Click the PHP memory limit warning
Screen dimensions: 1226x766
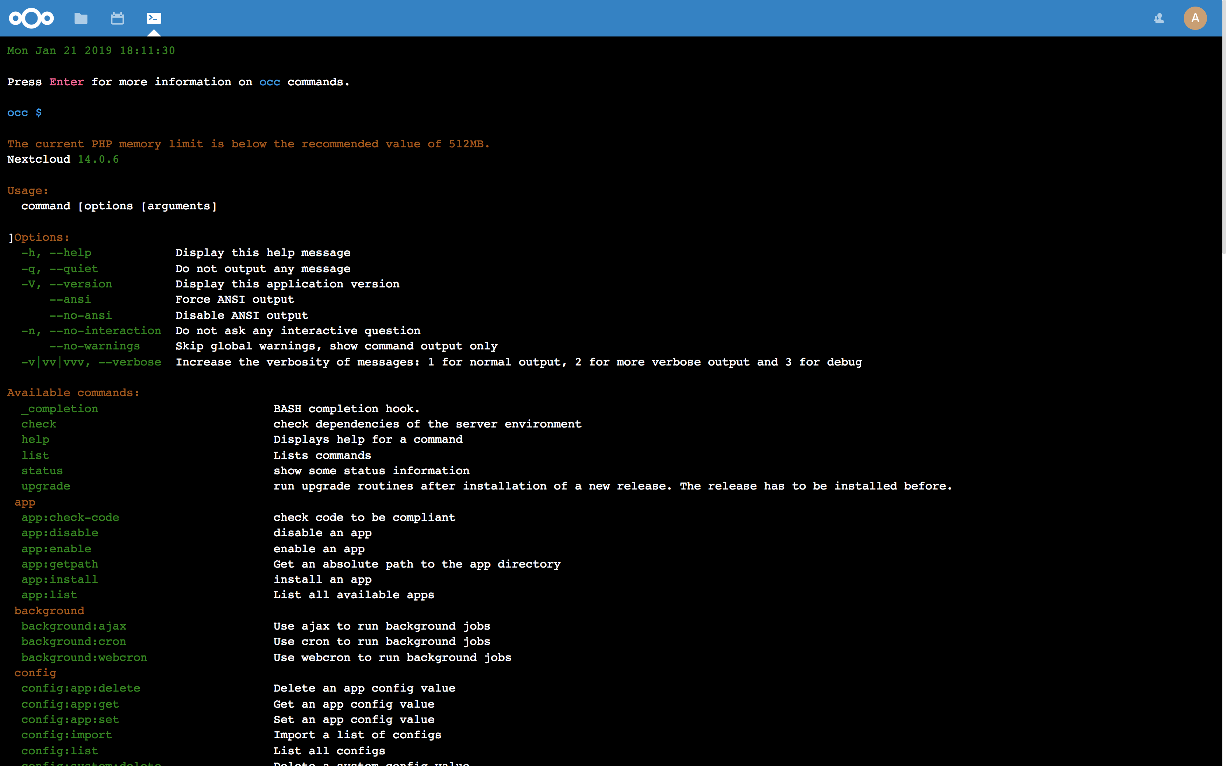coord(248,144)
